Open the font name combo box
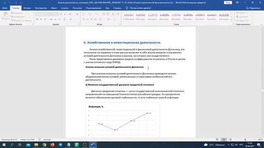 tap(42, 14)
